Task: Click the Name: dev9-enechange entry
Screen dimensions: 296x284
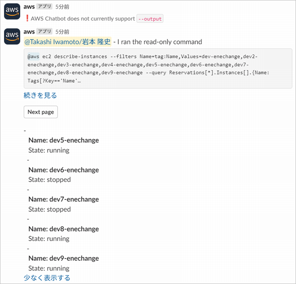Action: tap(64, 258)
